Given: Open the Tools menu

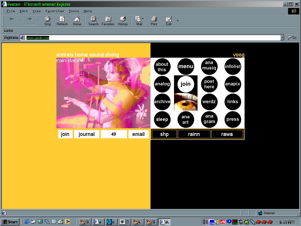Looking at the screenshot, I should pyautogui.click(x=74, y=11).
